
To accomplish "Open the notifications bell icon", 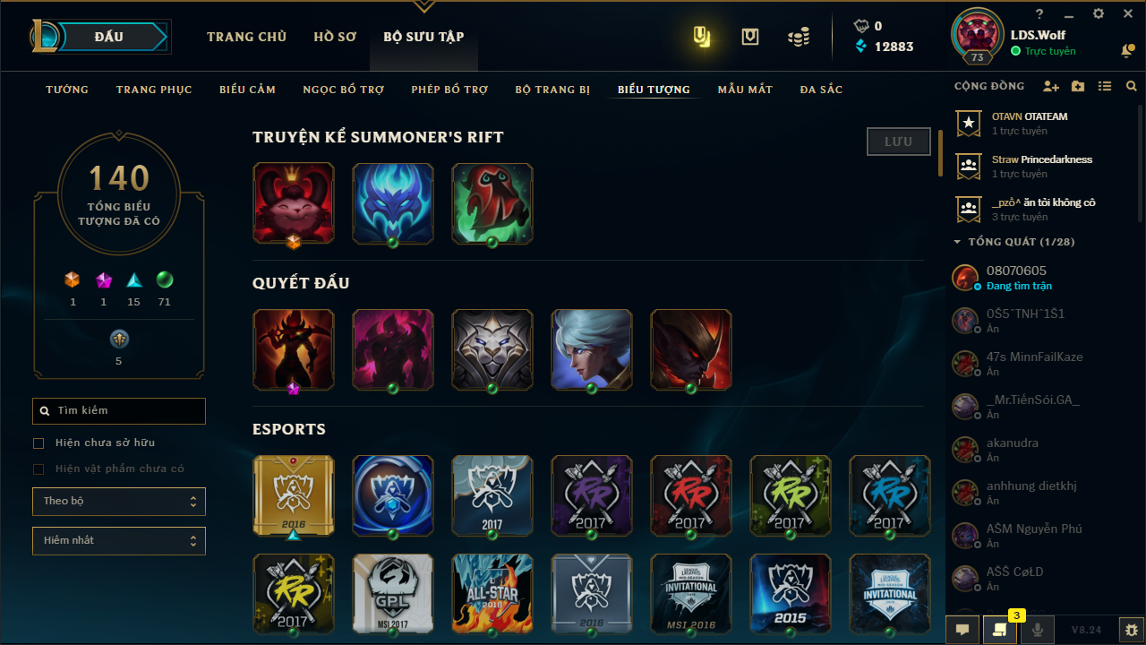I will pos(1127,51).
